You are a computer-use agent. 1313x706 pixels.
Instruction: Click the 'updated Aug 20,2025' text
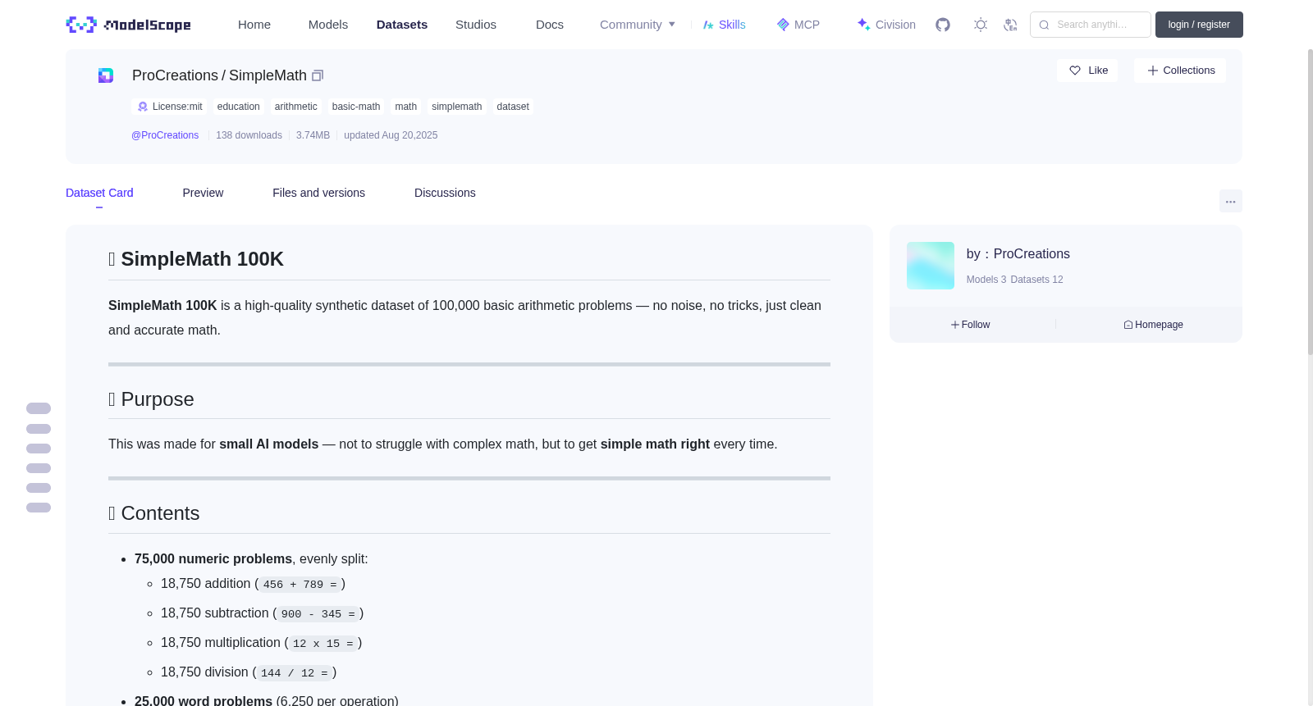point(391,135)
